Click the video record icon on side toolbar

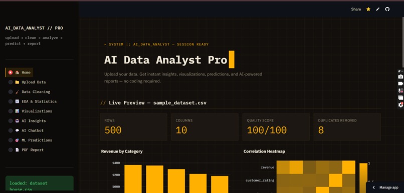pyautogui.click(x=400, y=83)
